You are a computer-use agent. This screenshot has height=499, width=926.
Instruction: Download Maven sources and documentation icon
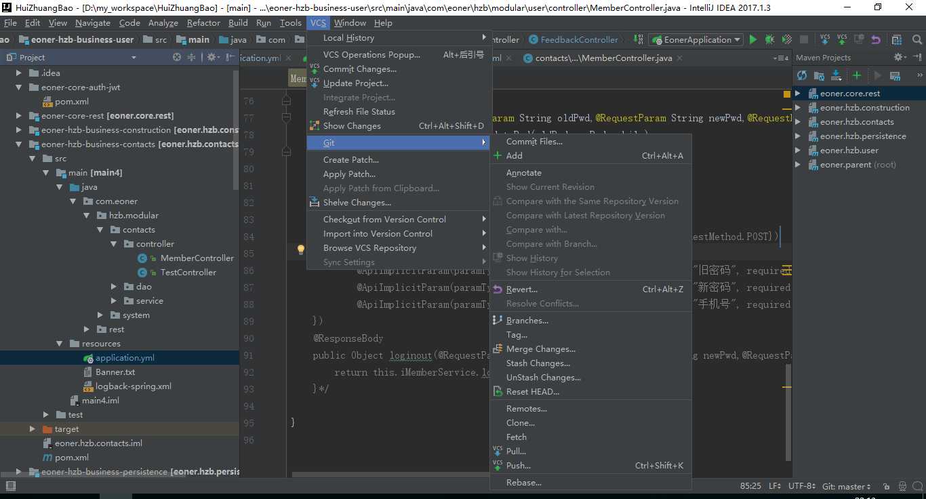(836, 75)
